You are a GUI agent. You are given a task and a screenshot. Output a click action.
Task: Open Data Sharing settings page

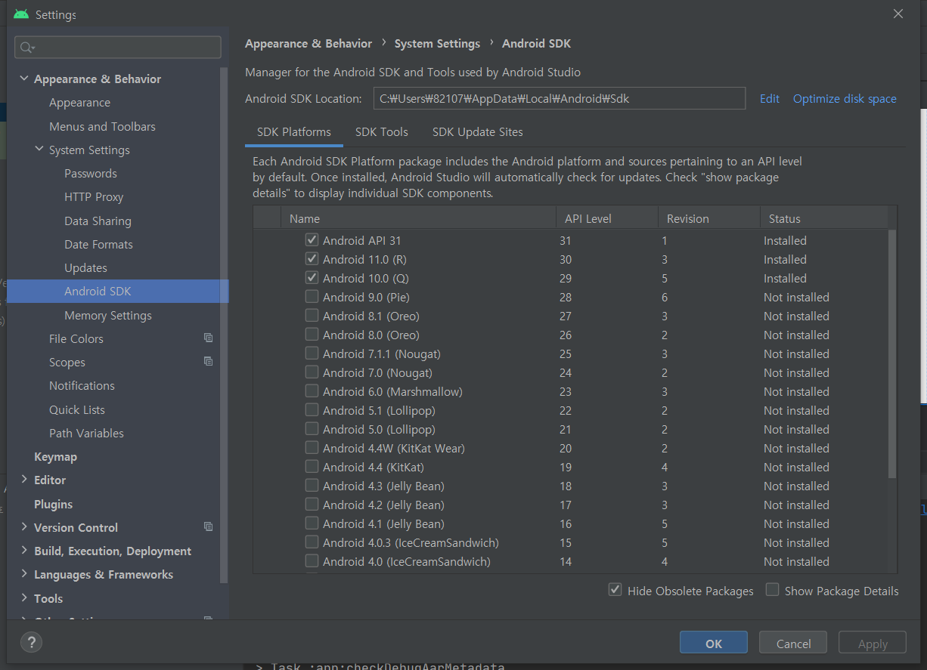[x=98, y=221]
